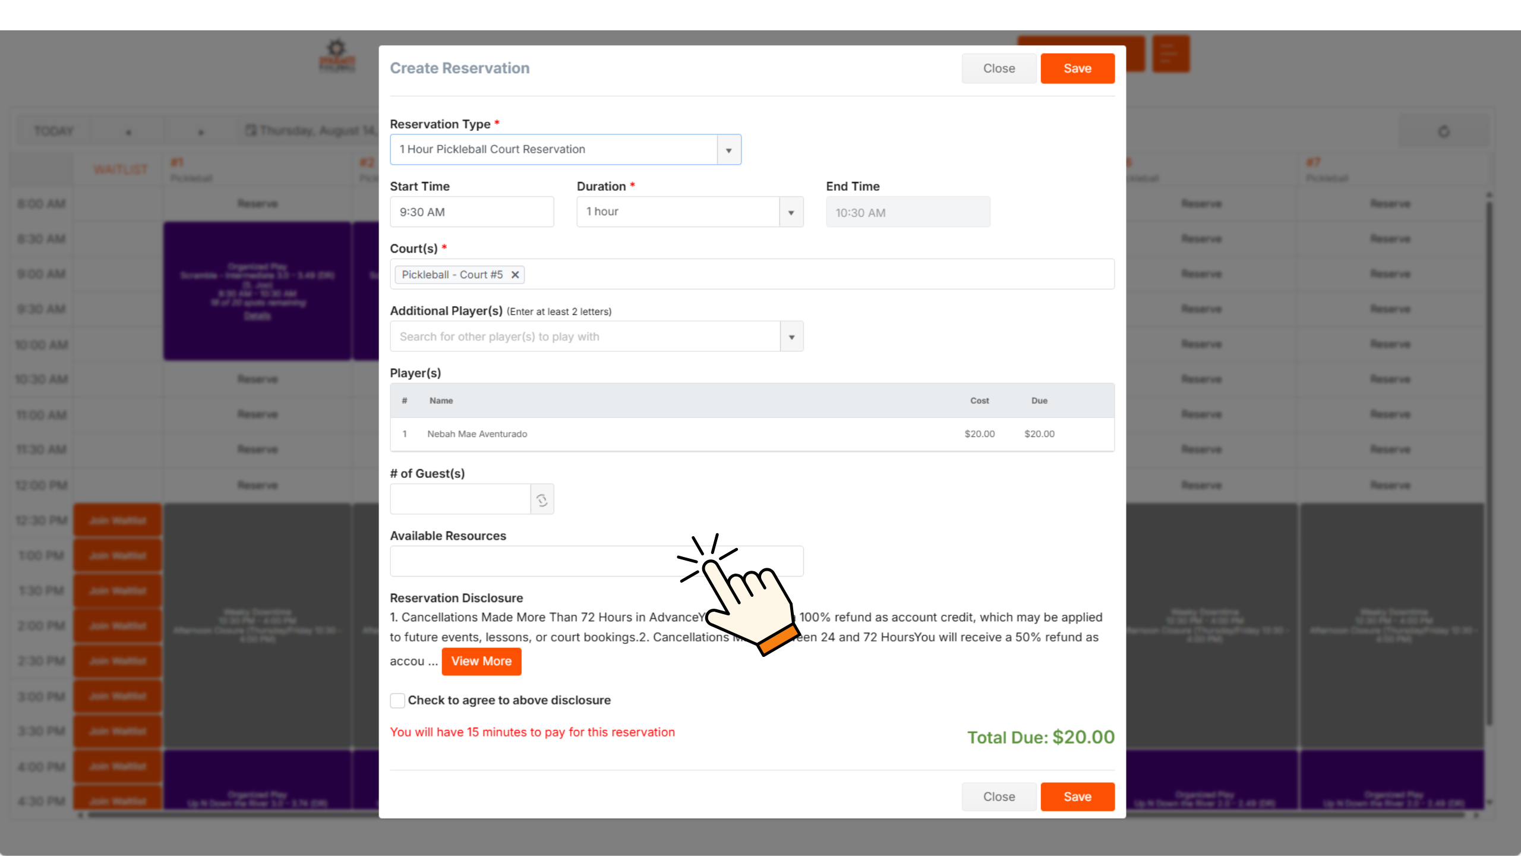Remove the Pickleball - Court #5 selection

515,275
